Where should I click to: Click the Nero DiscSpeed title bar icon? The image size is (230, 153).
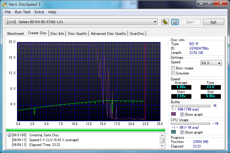pyautogui.click(x=5, y=4)
